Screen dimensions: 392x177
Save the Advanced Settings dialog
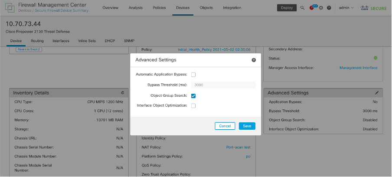(247, 126)
